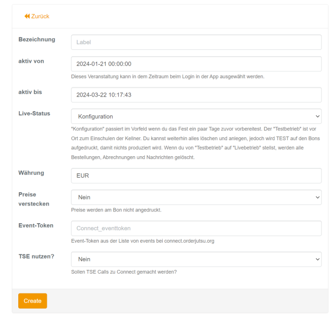Click the Live-Status dropdown chevron arrow
The image size is (336, 322).
click(x=317, y=116)
